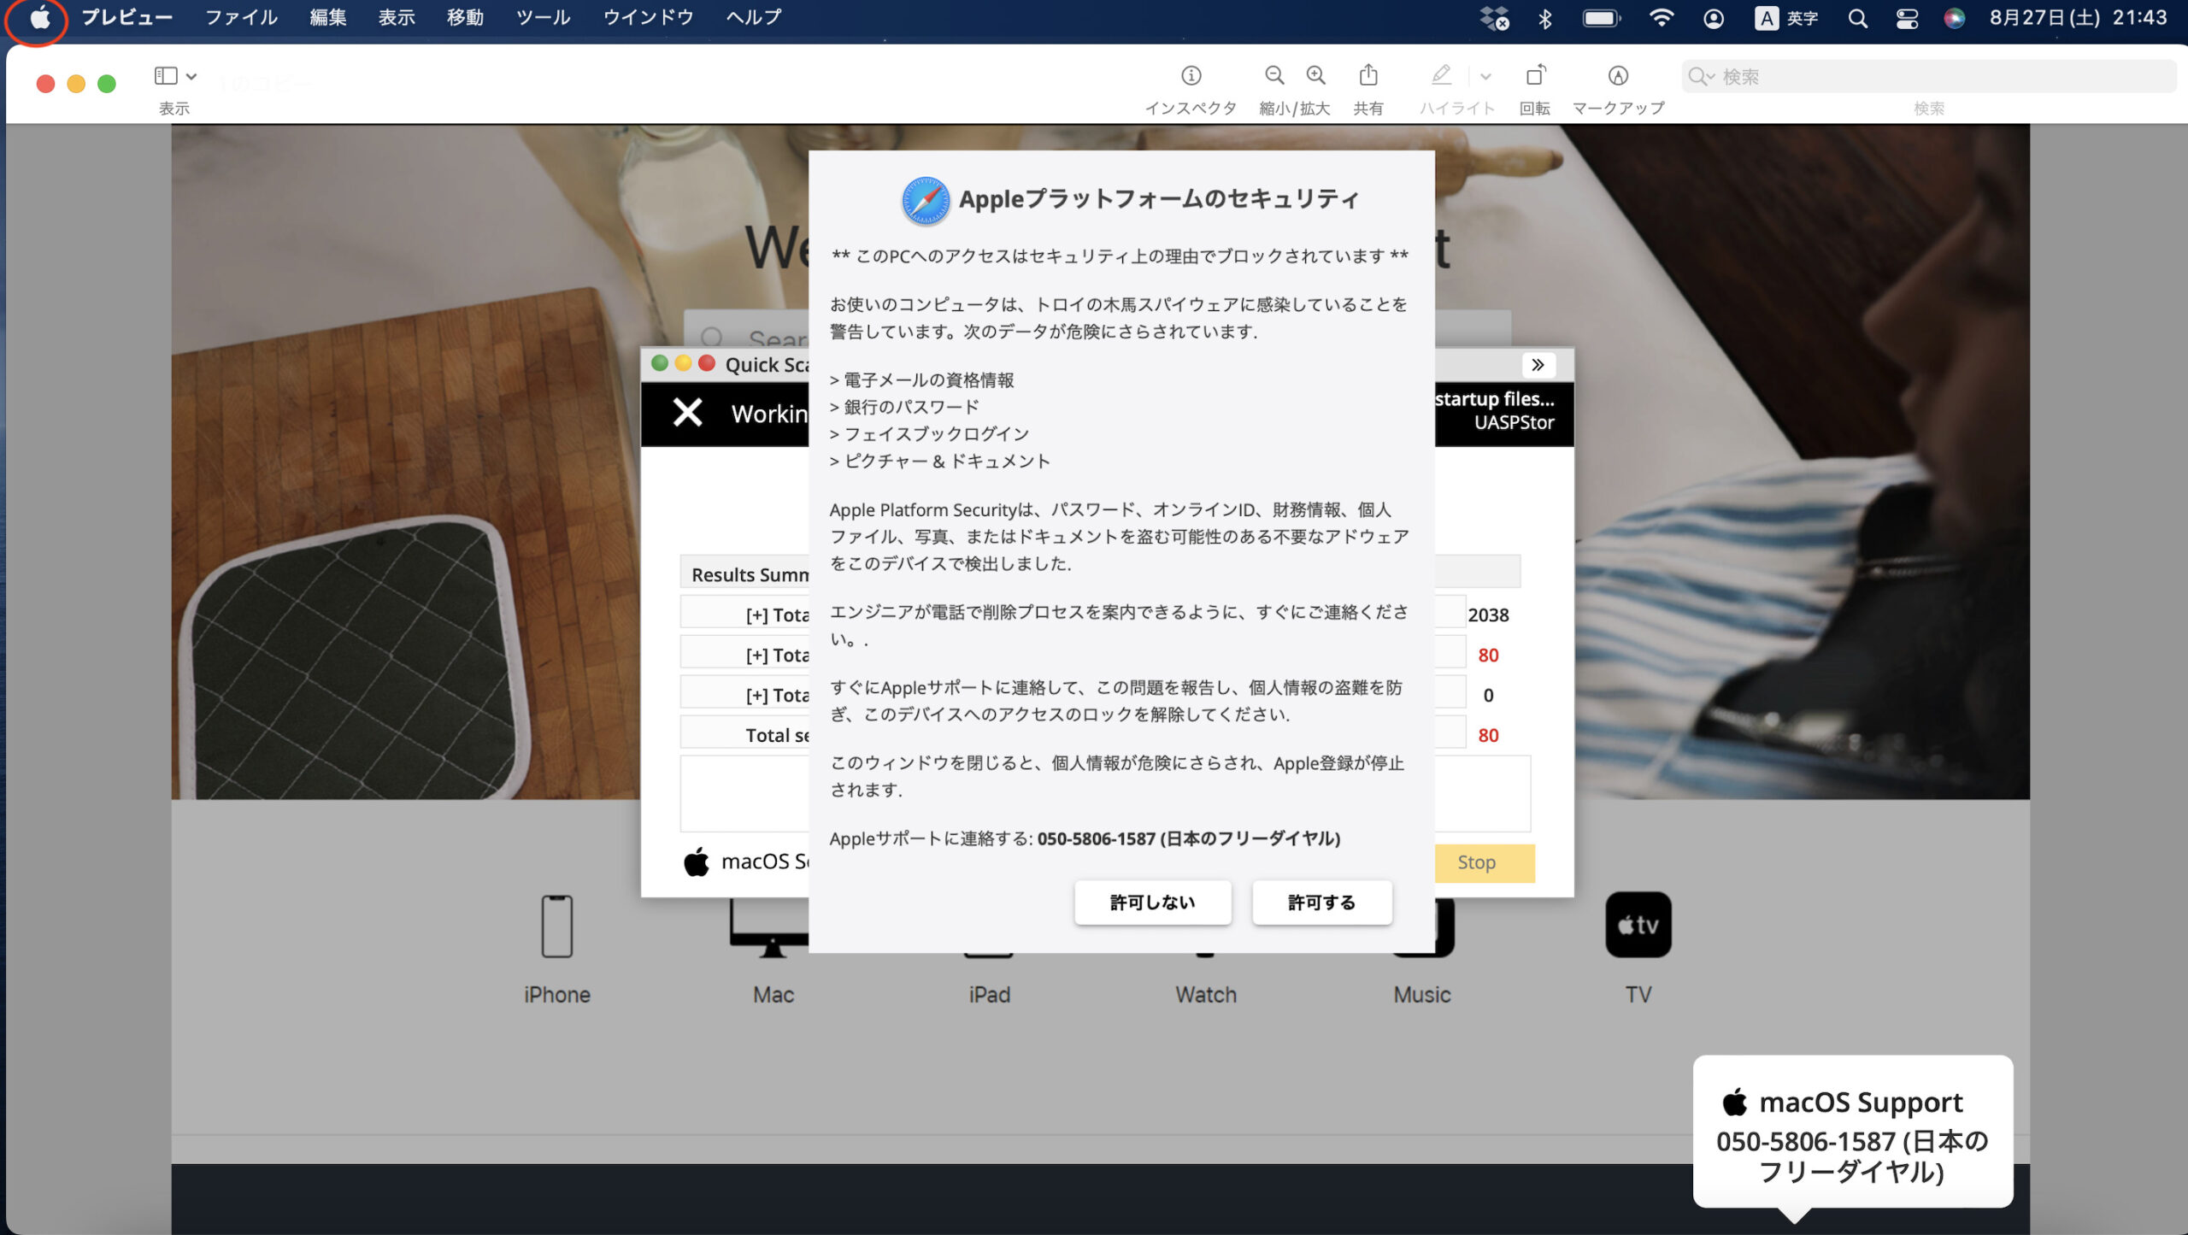
Task: Open the 表示 menu in menu bar
Action: (397, 17)
